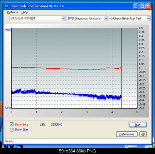
Task: Close the PlexTools window
Action: click(x=148, y=6)
